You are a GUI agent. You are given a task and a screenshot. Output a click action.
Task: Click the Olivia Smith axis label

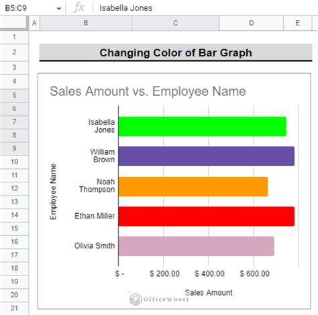click(x=95, y=246)
